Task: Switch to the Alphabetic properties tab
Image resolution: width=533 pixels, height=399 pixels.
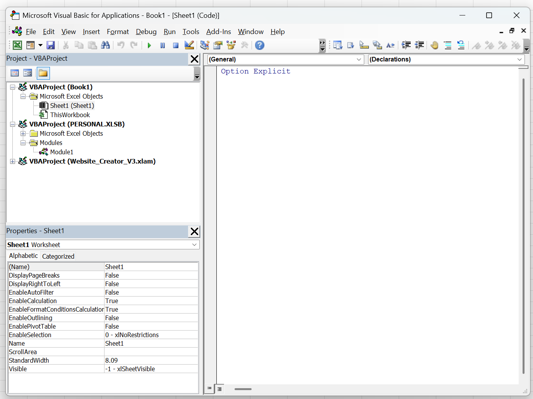Action: (24, 256)
